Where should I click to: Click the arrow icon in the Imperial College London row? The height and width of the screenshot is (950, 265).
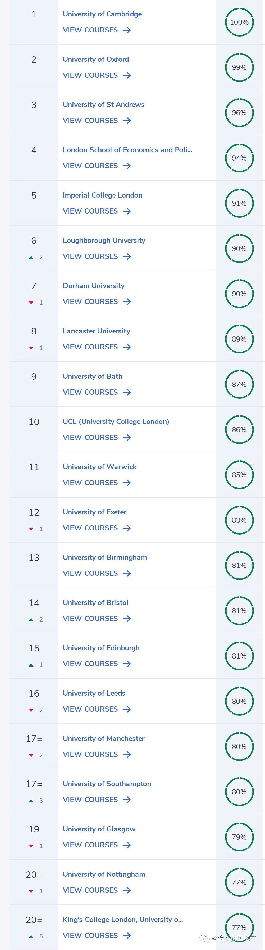127,211
